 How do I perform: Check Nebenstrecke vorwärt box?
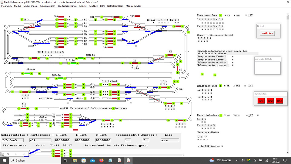232,63
